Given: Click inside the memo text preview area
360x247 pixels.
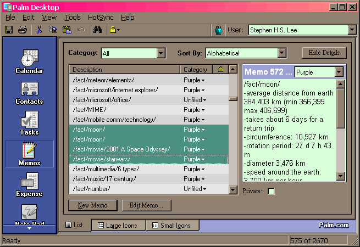Looking at the screenshot, I should [x=290, y=130].
